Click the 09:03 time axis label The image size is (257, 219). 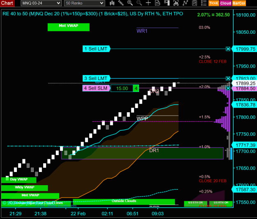157,214
